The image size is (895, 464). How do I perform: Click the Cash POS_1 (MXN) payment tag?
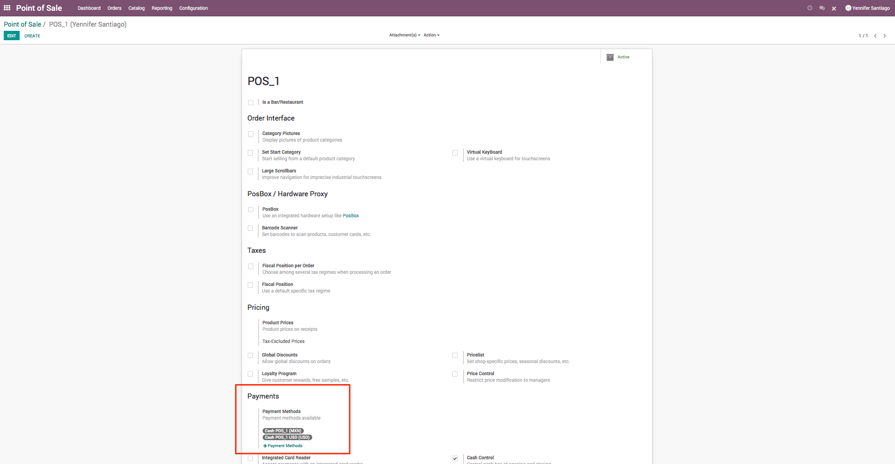point(282,430)
